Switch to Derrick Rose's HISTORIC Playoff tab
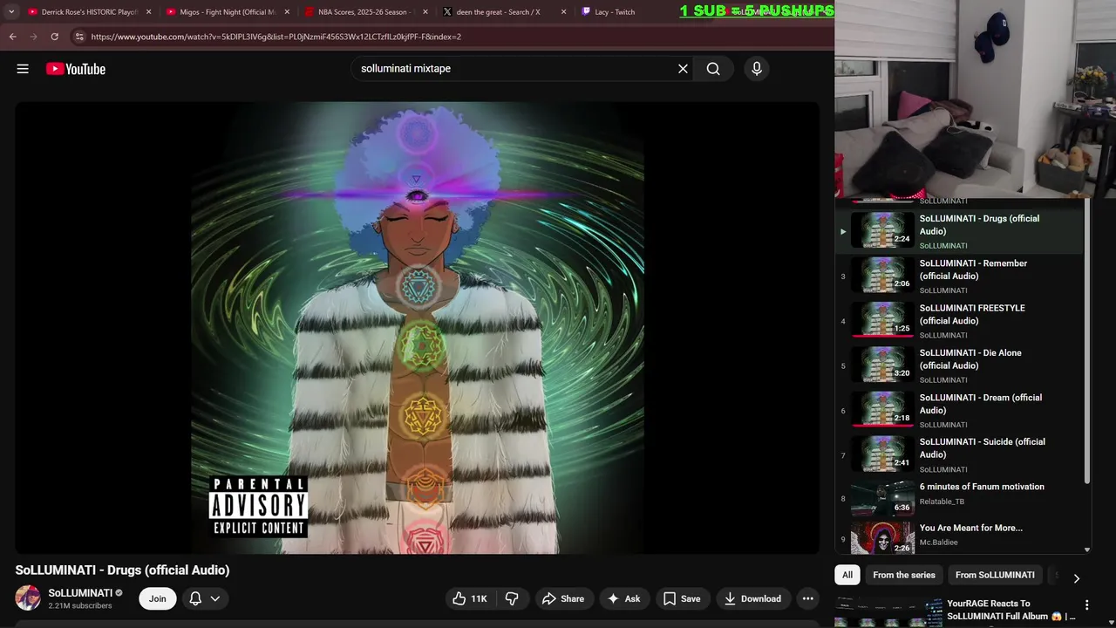Image resolution: width=1116 pixels, height=628 pixels. tap(90, 12)
